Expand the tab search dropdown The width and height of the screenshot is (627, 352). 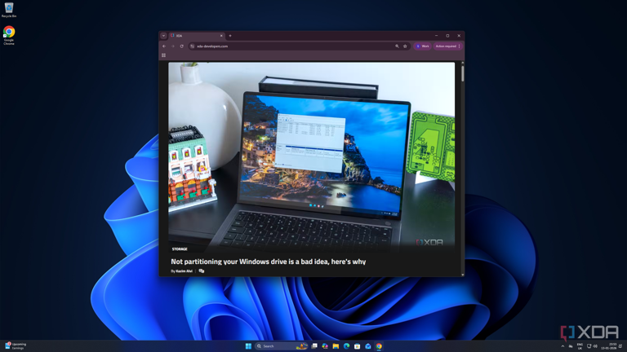pyautogui.click(x=163, y=36)
